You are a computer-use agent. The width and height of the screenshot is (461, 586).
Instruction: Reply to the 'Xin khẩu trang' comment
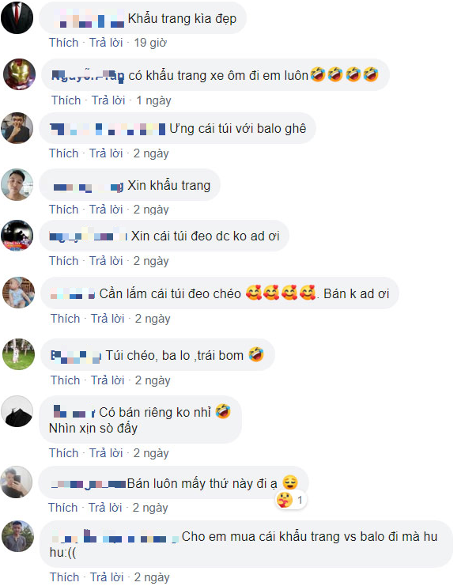click(106, 210)
